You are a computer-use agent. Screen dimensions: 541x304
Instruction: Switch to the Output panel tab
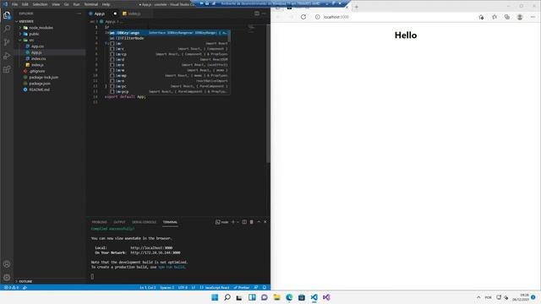[x=119, y=222]
